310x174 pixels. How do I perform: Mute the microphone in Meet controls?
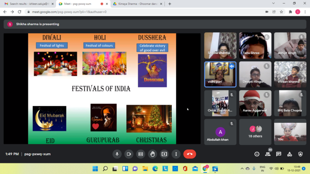point(117,154)
